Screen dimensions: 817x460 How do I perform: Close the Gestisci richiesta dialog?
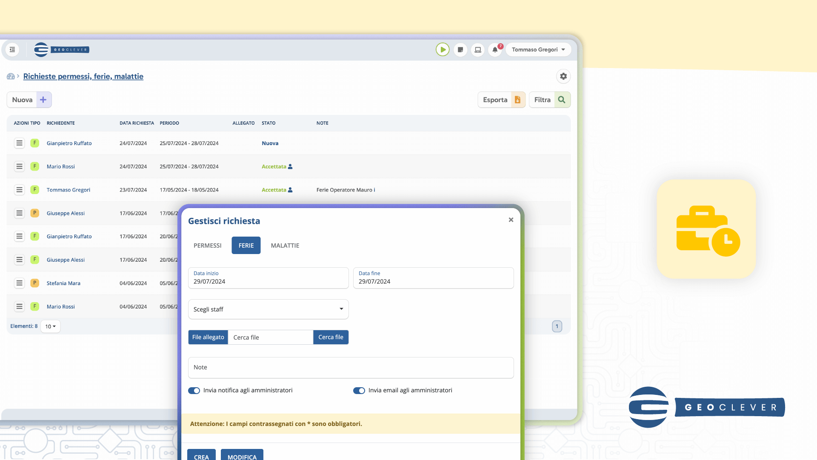click(511, 220)
